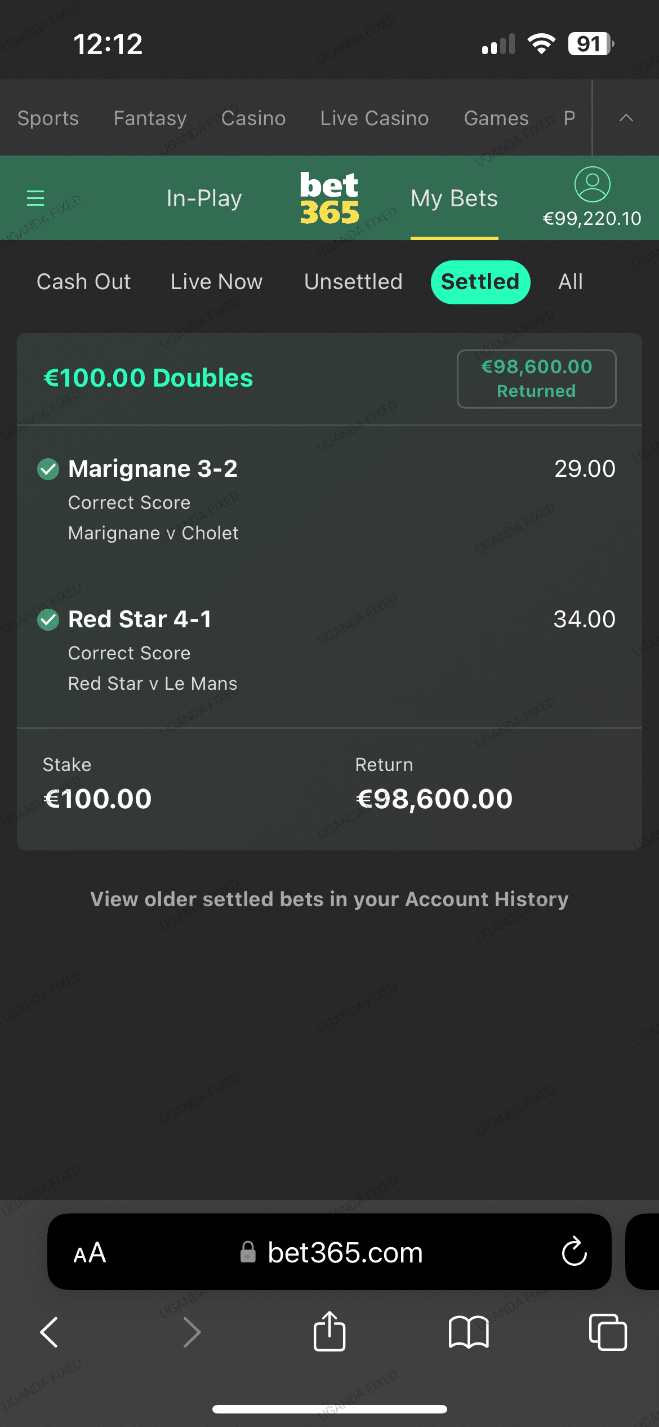Tap the €98,600.00 Returned button
Image resolution: width=659 pixels, height=1427 pixels.
tap(536, 379)
